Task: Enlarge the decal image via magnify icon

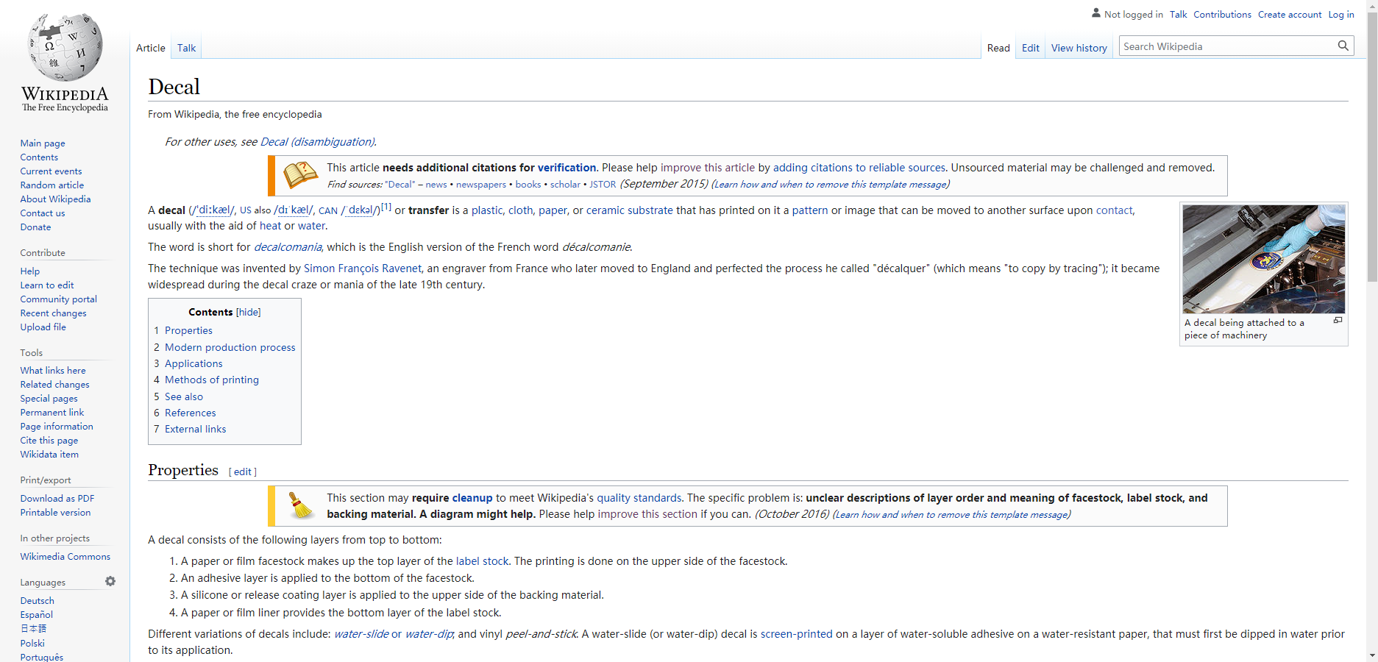Action: tap(1338, 320)
